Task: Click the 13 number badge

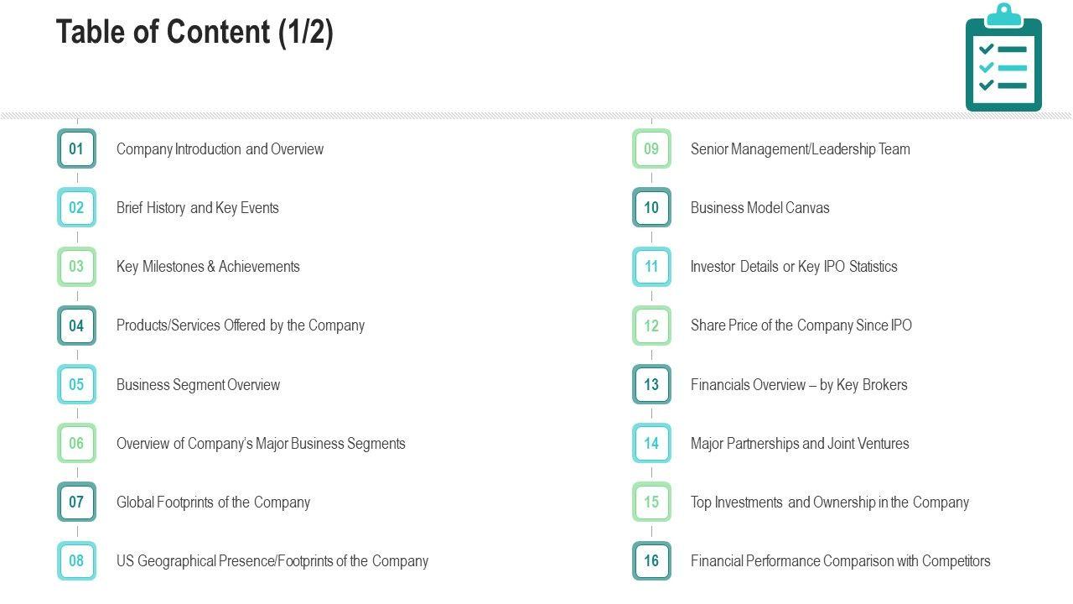Action: 651,385
